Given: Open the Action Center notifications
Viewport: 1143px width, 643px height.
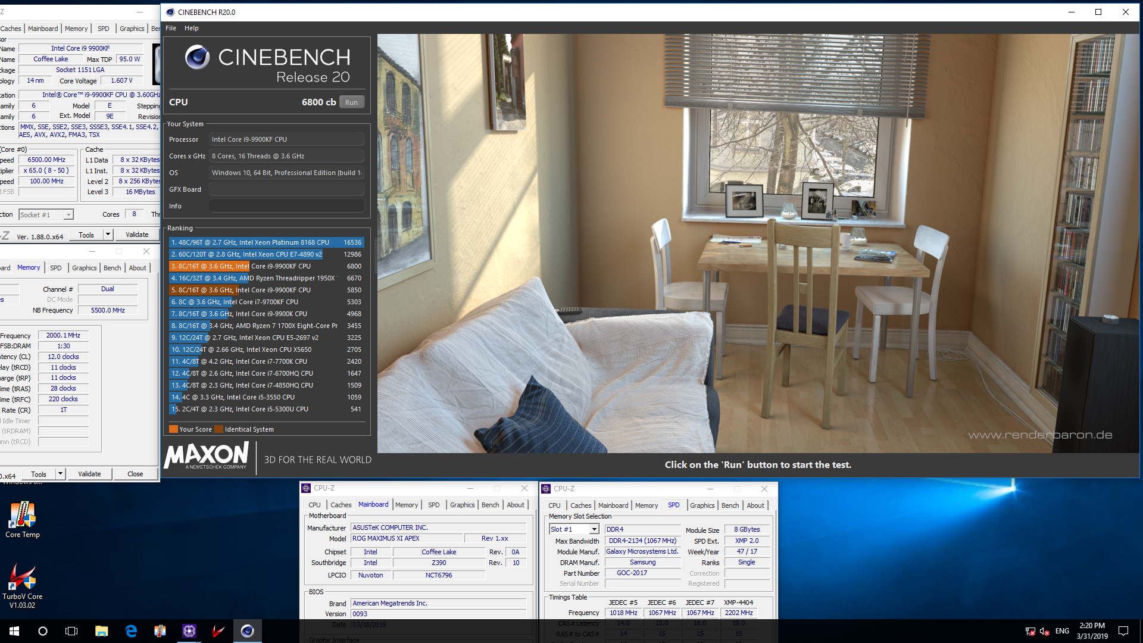Looking at the screenshot, I should [x=1123, y=631].
